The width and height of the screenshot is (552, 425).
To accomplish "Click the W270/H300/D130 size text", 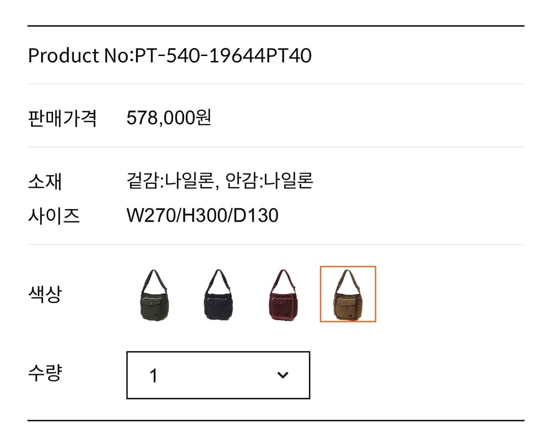I will (x=203, y=215).
